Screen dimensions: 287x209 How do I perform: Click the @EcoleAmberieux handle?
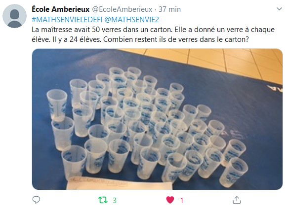(x=122, y=9)
